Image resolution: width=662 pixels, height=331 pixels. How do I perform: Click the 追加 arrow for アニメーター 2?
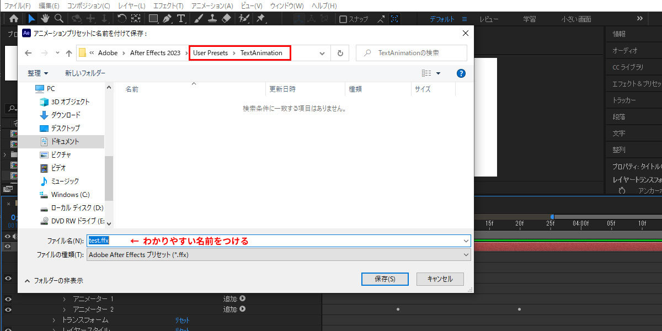pos(242,309)
